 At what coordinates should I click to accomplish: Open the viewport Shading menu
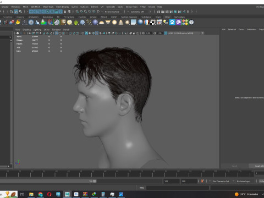coord(26,30)
